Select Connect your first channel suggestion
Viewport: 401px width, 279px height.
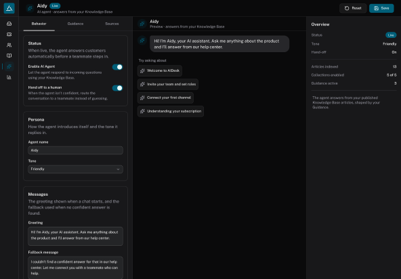point(165,98)
